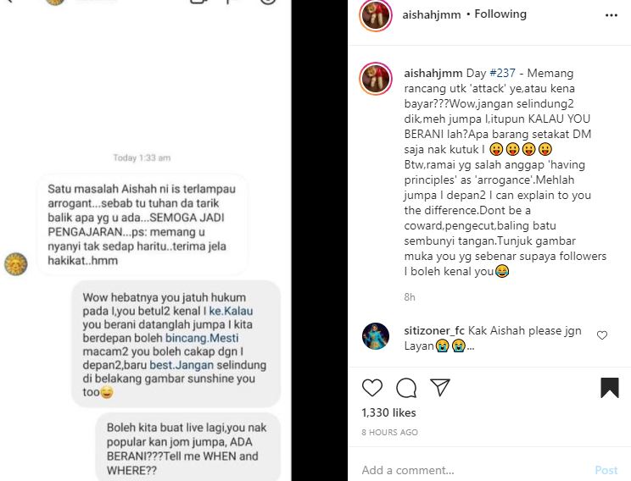This screenshot has height=481, width=631.
Task: Click the 8h caption timestamp
Action: coord(410,297)
